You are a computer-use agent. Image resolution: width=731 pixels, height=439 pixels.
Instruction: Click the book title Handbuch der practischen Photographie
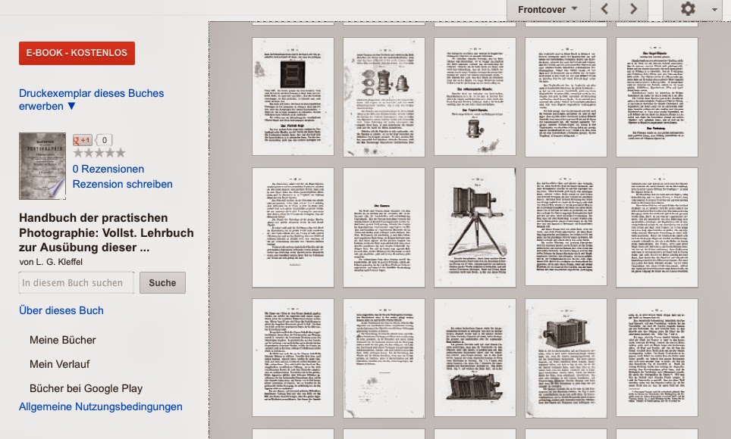(x=106, y=232)
